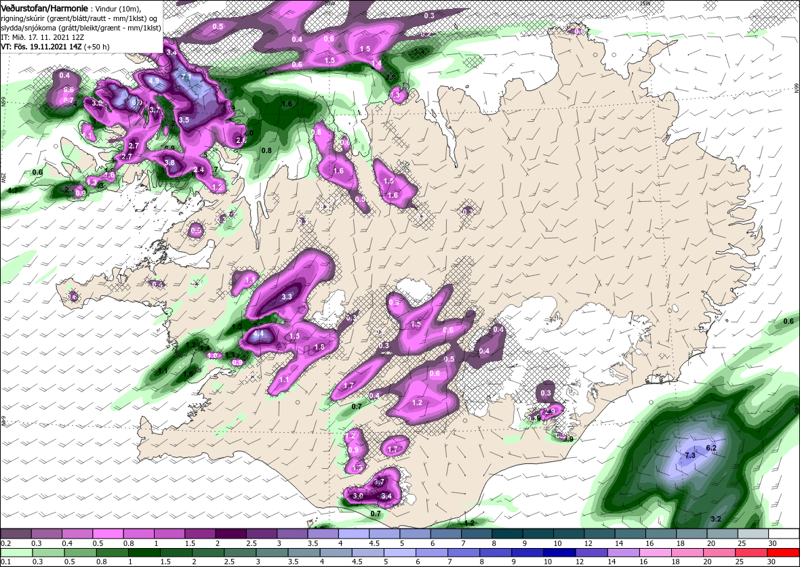Click the pale gray top-row swatch labeled 25
The height and width of the screenshot is (567, 800).
pos(753,534)
